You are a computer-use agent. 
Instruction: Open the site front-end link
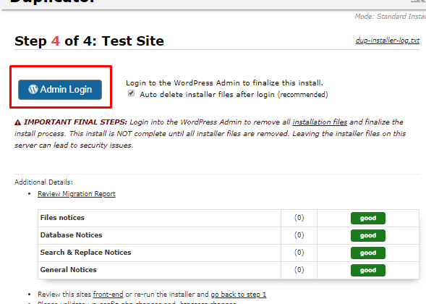108,295
